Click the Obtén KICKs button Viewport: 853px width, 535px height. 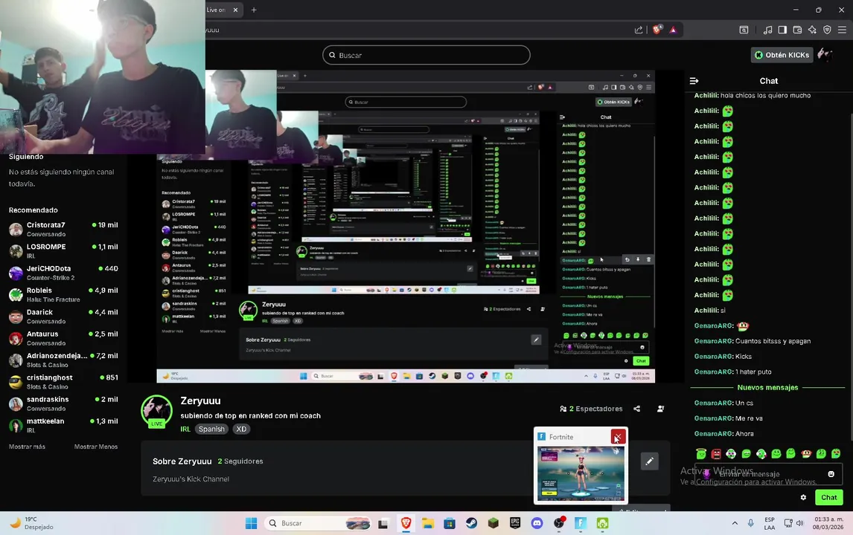tap(782, 55)
